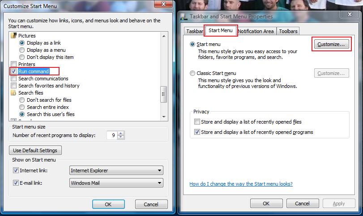363x216 pixels.
Task: Select the Start menu radio option
Action: [x=192, y=44]
